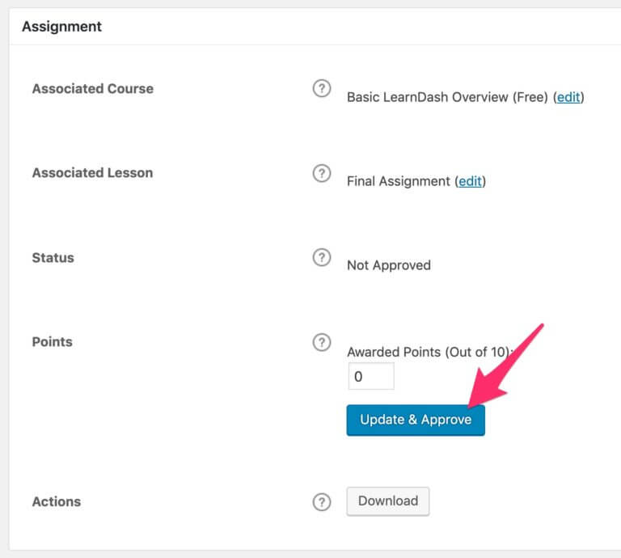Focus the Awarded Points input box
The image size is (621, 558).
(371, 377)
